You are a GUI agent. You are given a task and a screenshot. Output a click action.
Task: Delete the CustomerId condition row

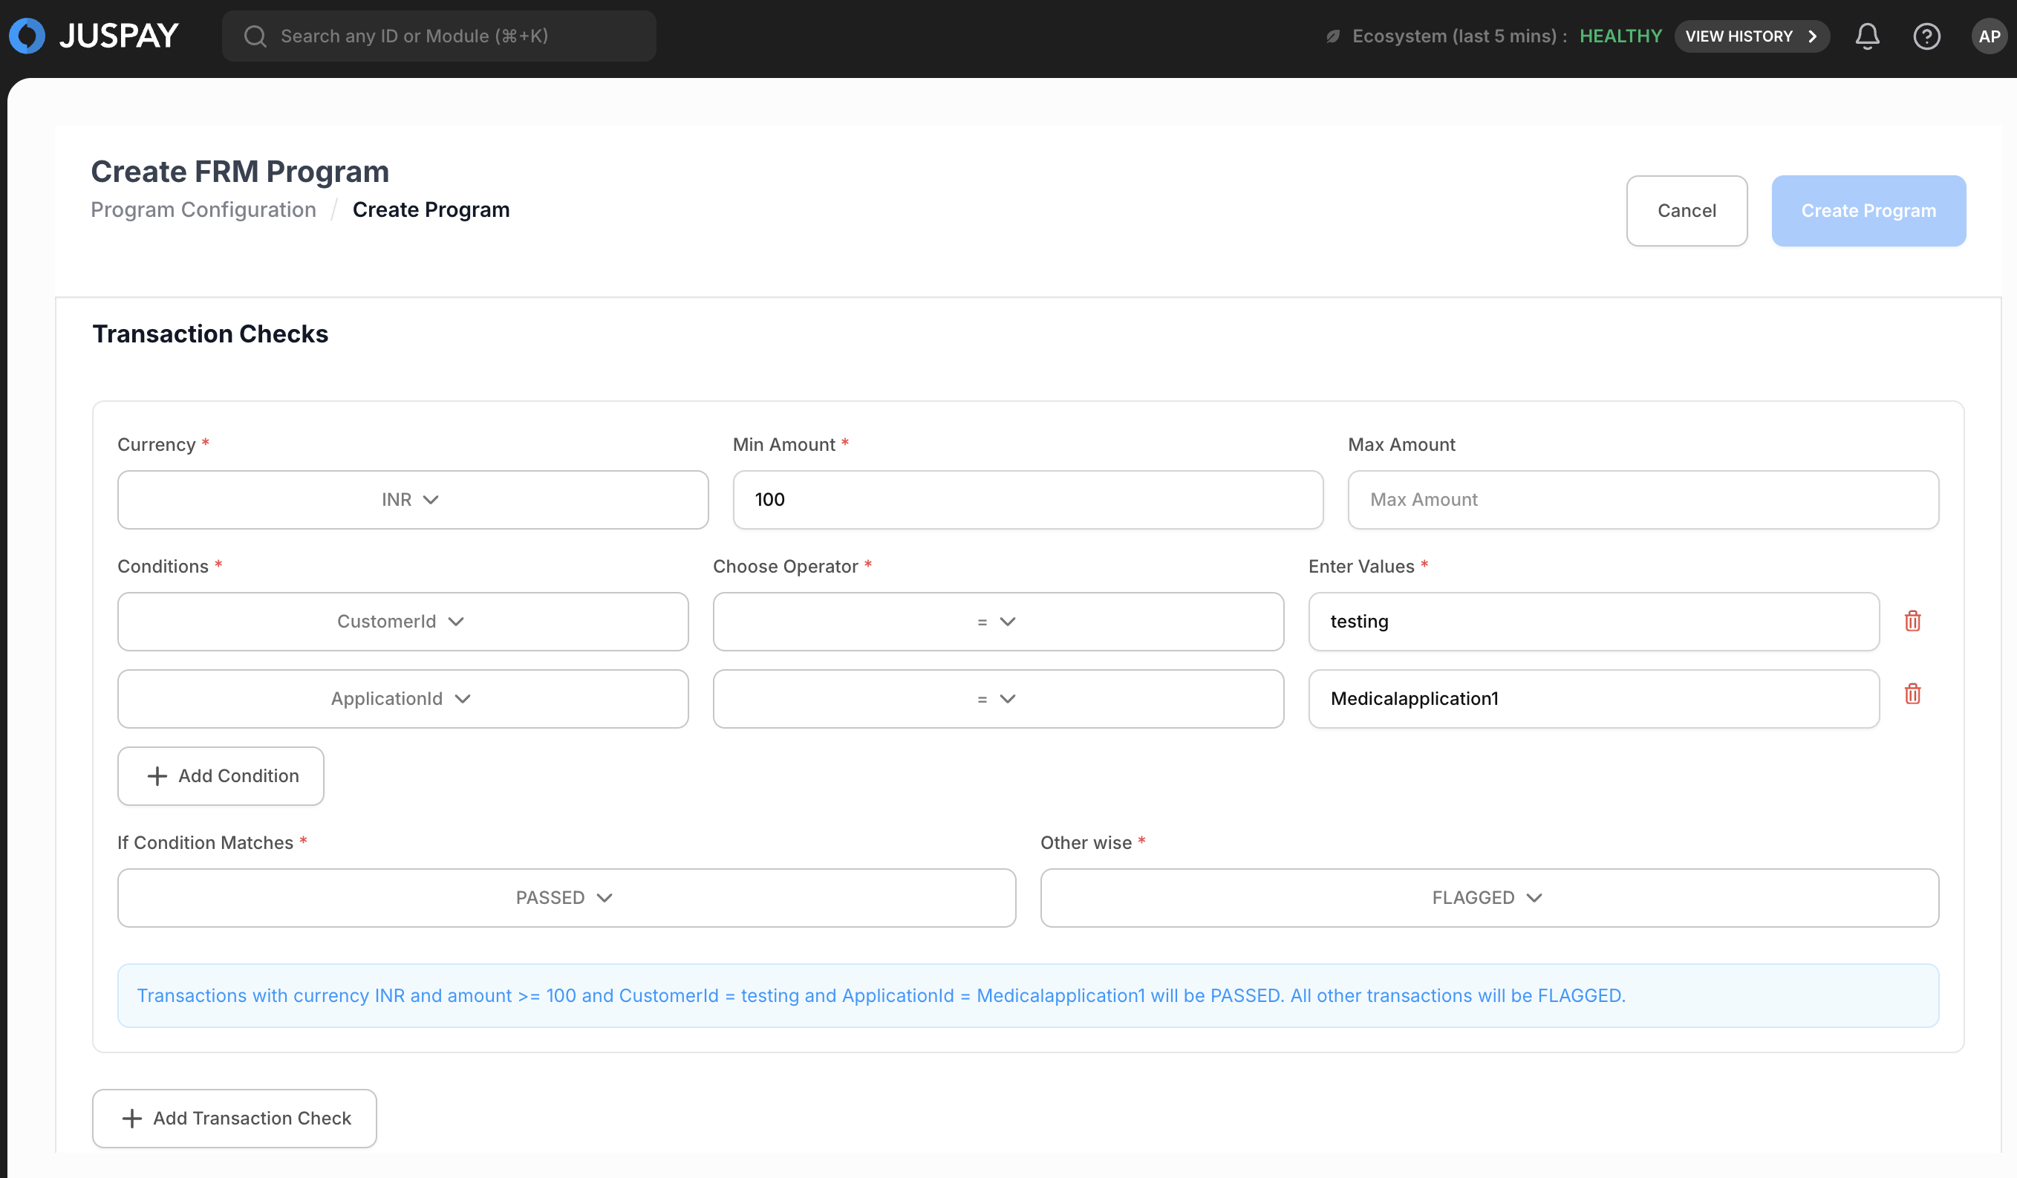1912,621
